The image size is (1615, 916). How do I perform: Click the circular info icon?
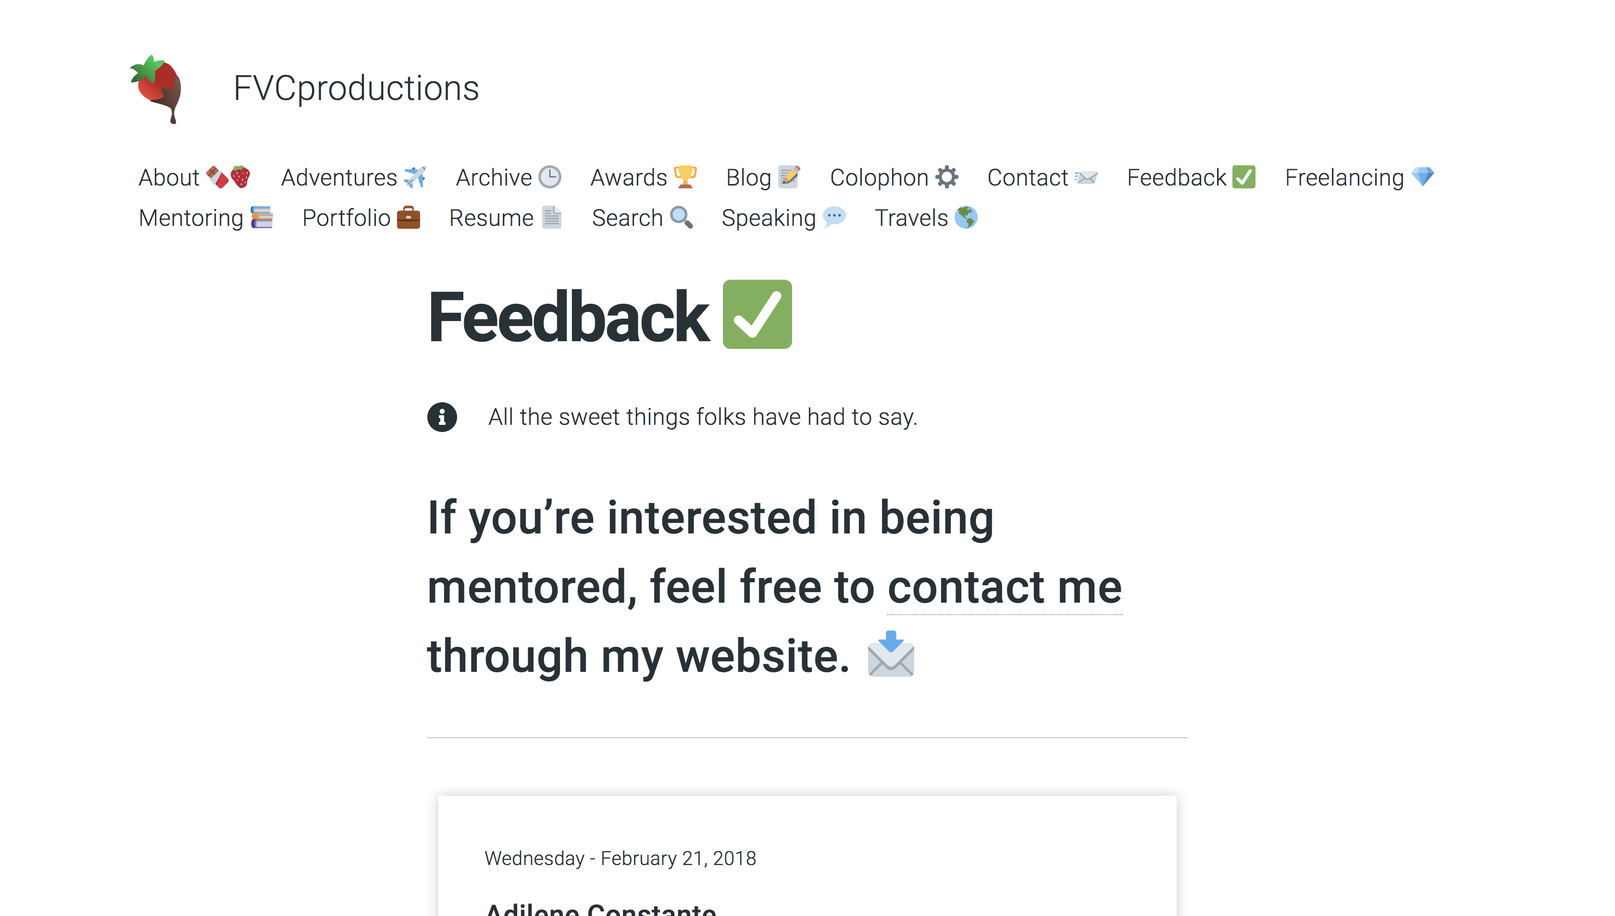(x=442, y=417)
